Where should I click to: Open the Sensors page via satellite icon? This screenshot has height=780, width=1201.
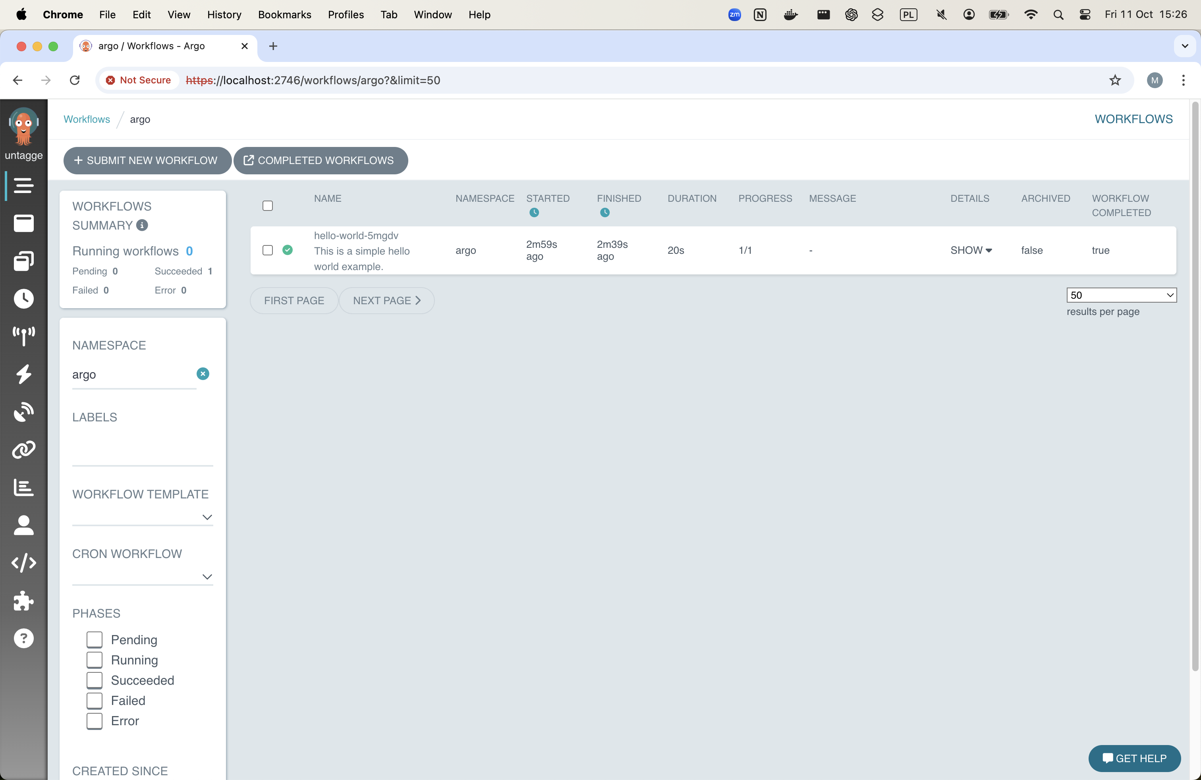pyautogui.click(x=23, y=412)
